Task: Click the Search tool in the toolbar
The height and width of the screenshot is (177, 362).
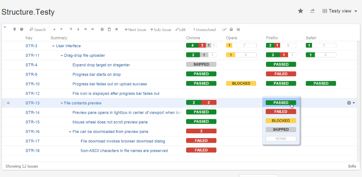Action: pyautogui.click(x=38, y=29)
